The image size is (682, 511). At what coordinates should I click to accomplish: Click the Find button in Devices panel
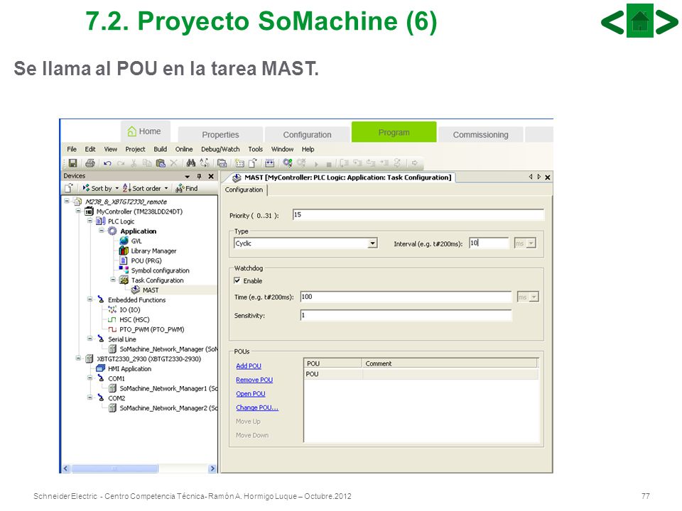pos(187,188)
